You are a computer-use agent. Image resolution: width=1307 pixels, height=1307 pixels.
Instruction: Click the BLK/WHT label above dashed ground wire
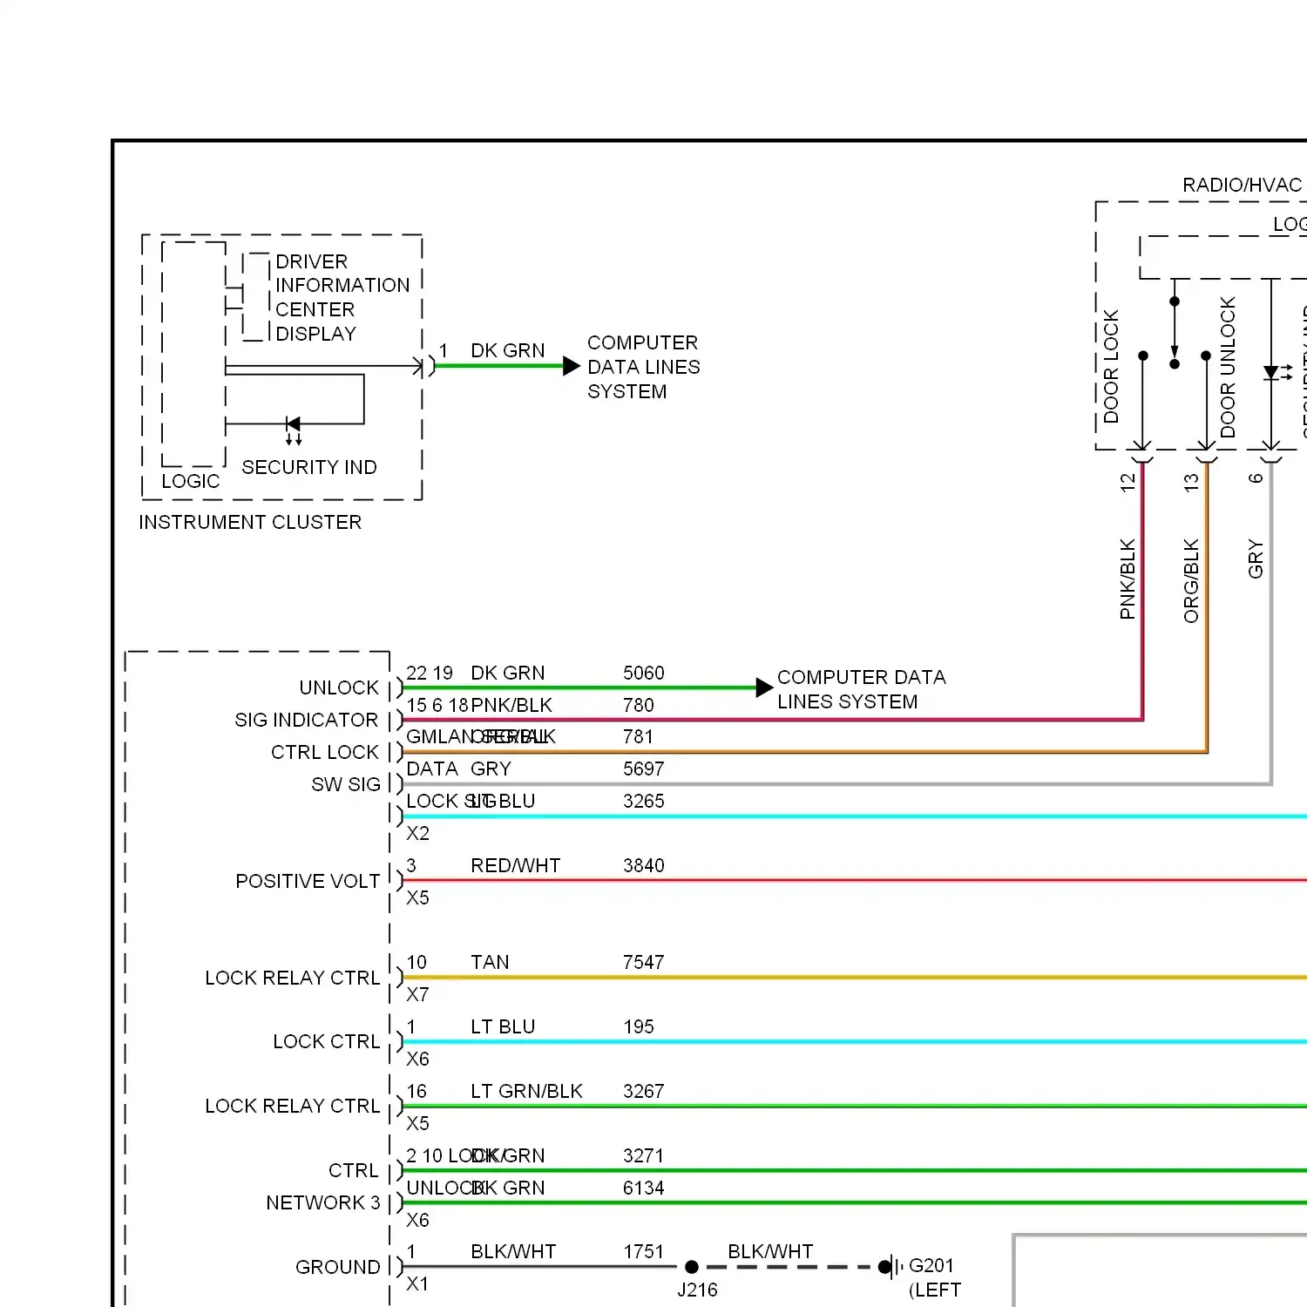pos(770,1251)
